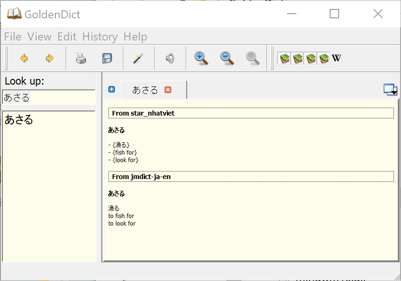Close the あさる tab with the red X
Viewport: 401px width, 281px height.
point(168,90)
